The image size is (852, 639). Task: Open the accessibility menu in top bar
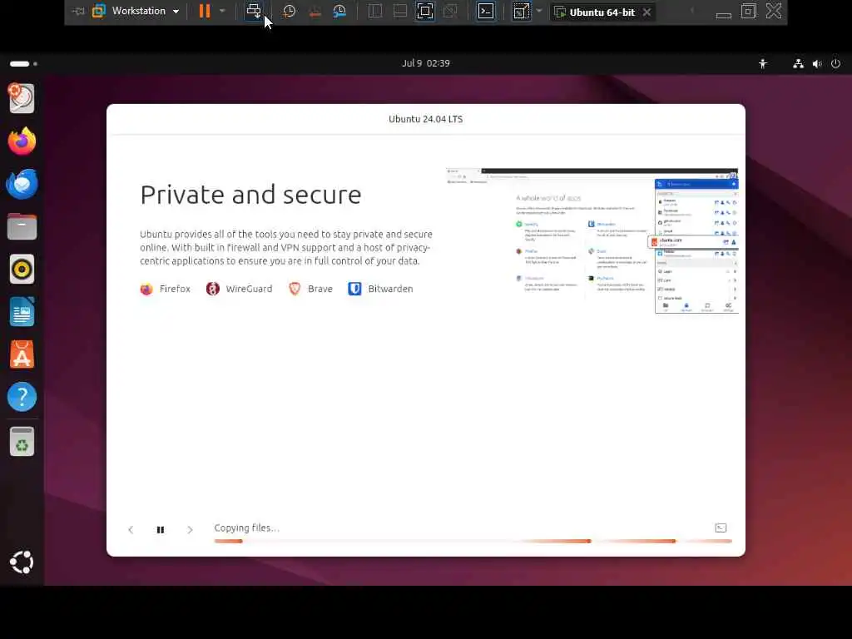(x=763, y=63)
